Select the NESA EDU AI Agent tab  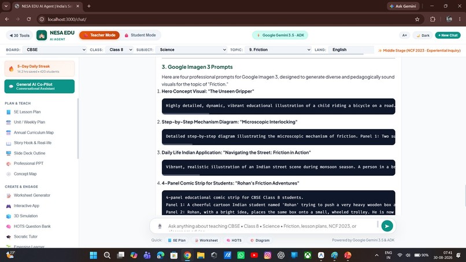[47, 6]
